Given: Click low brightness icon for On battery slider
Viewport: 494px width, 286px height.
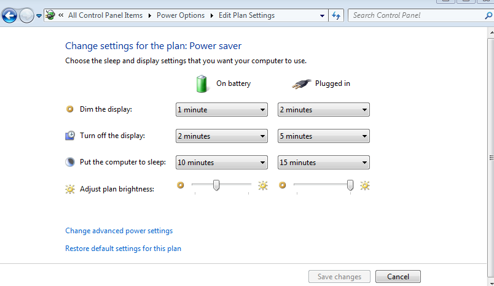Looking at the screenshot, I should 180,185.
